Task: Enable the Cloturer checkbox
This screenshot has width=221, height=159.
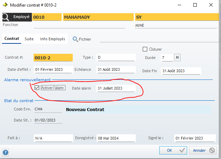Action: (145, 49)
